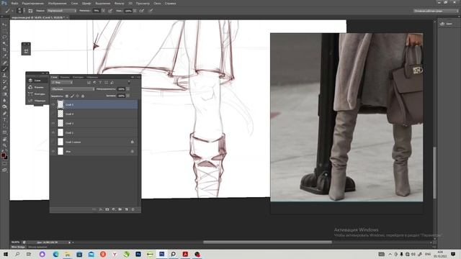The height and width of the screenshot is (259, 461).
Task: Select the Type tool
Action: tap(4, 120)
